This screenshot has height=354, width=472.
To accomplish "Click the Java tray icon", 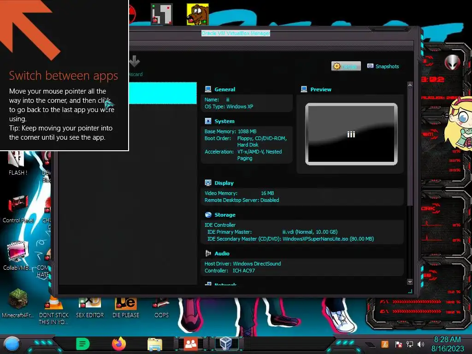I will point(385,344).
